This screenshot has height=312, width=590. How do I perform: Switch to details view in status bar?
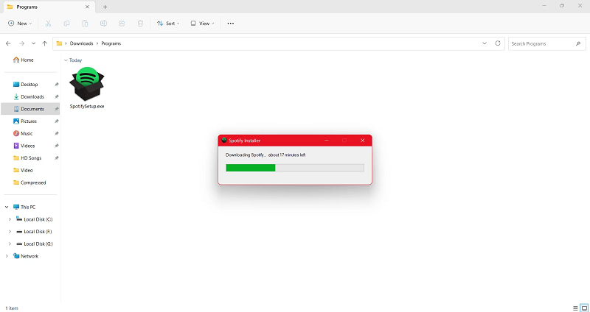click(x=575, y=307)
